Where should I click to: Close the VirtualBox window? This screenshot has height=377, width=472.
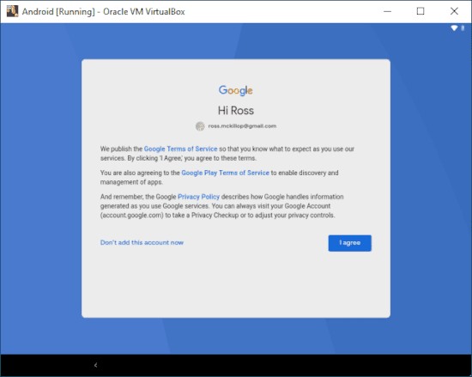tap(454, 11)
